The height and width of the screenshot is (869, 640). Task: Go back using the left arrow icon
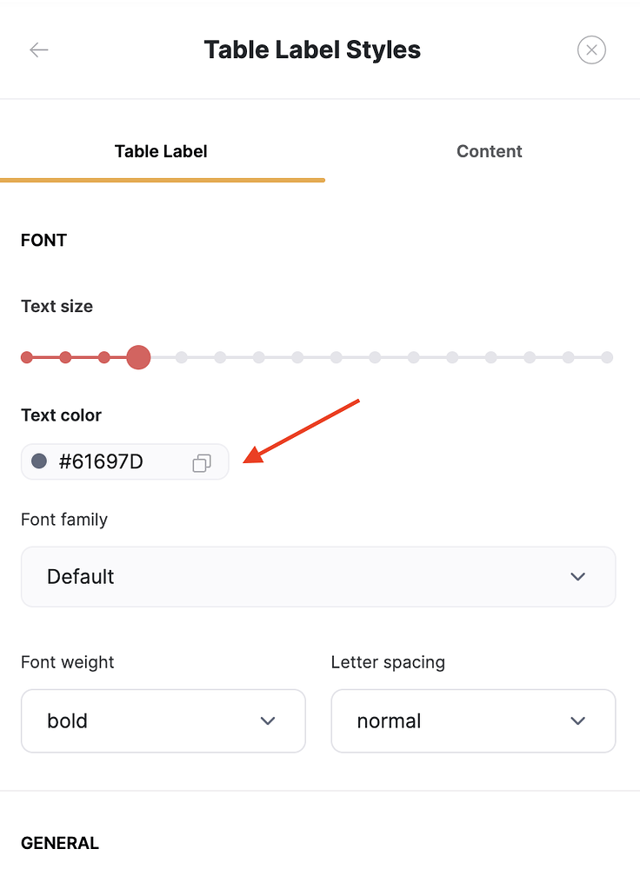pos(39,50)
